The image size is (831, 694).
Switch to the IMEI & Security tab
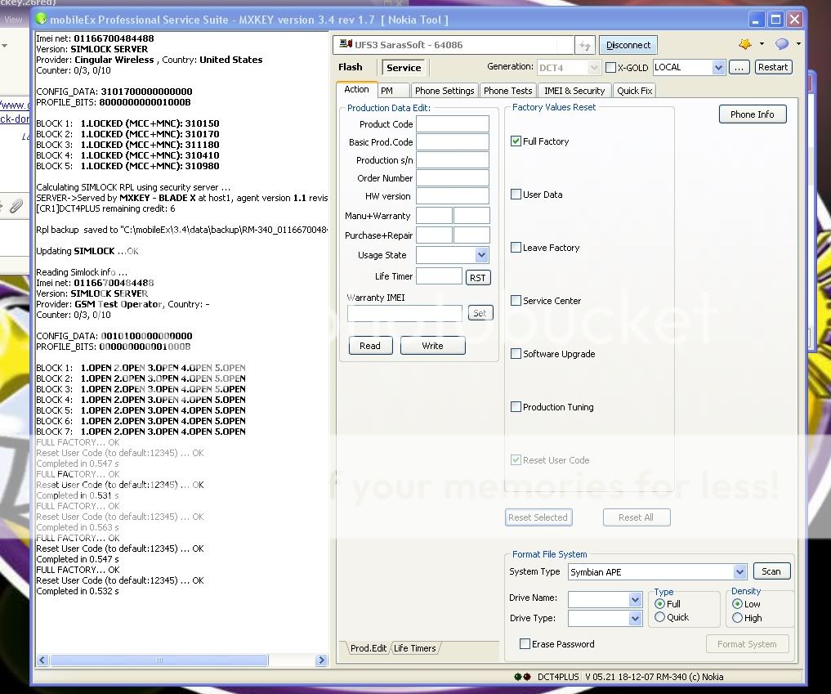click(574, 91)
